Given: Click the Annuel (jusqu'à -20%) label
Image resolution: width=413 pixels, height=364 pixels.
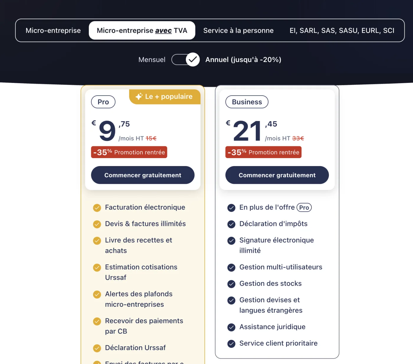Looking at the screenshot, I should click(x=243, y=60).
